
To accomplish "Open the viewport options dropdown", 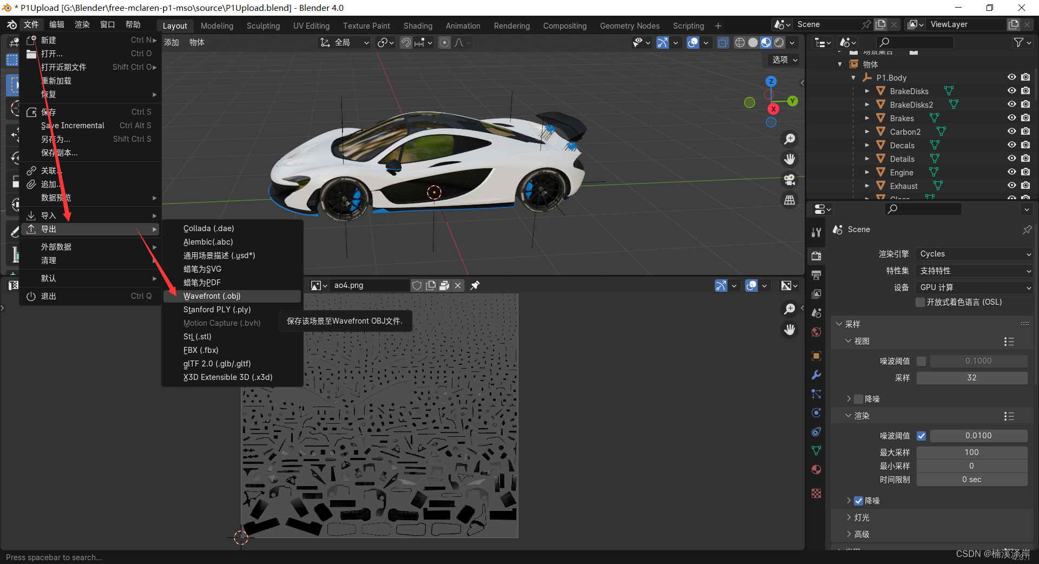I will (x=784, y=60).
